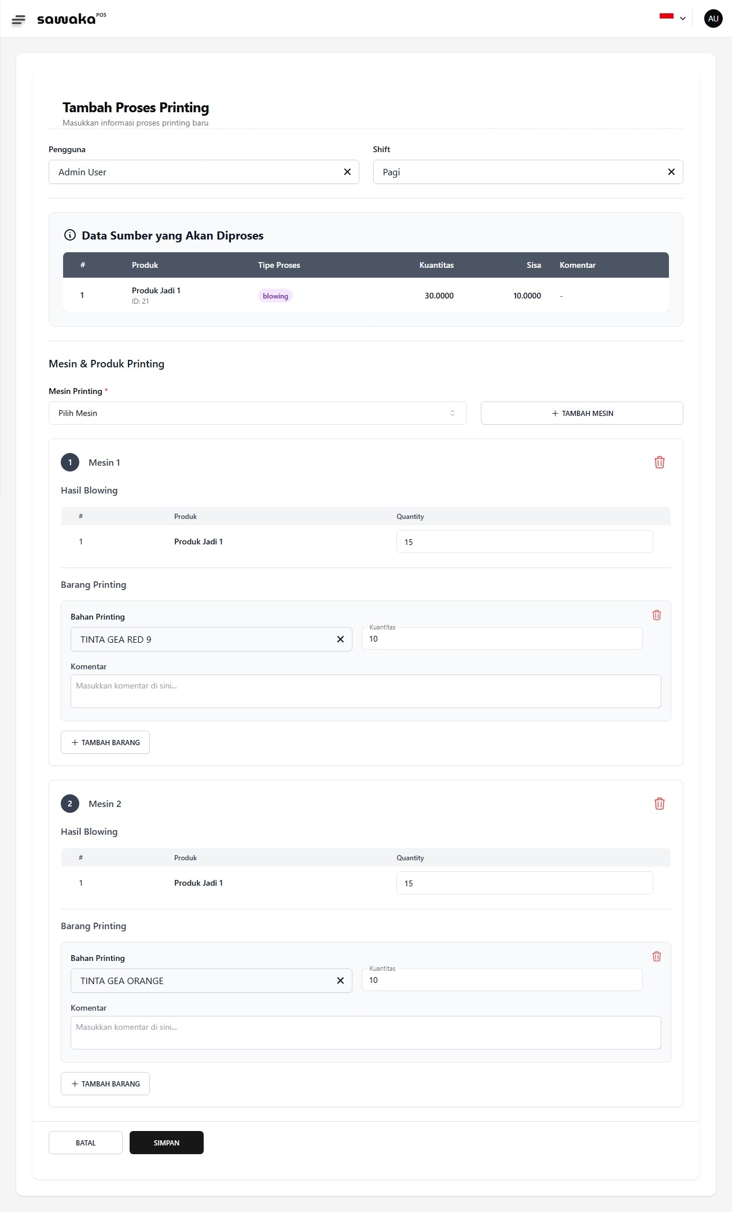Image resolution: width=732 pixels, height=1212 pixels.
Task: Remove the TINTA GEA ORANGE item card
Action: tap(656, 956)
